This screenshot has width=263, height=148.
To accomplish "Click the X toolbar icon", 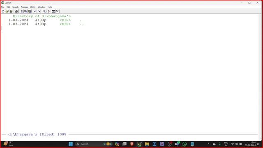I will pos(58,11).
